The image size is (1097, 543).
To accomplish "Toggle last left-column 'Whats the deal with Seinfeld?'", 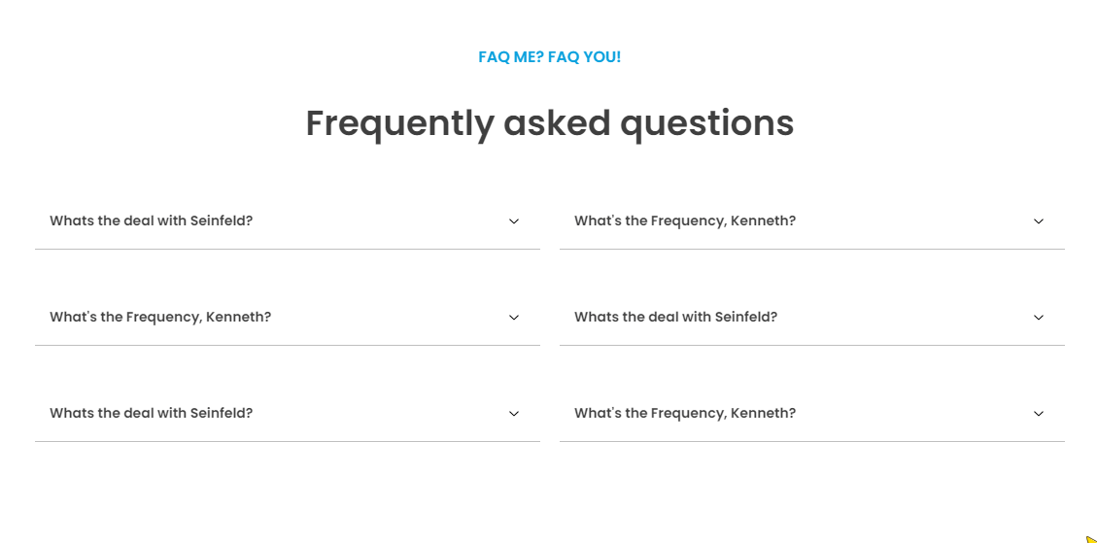I will pos(288,414).
